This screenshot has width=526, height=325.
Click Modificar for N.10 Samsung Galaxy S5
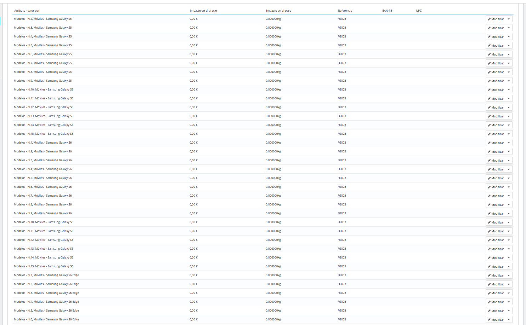click(x=496, y=90)
